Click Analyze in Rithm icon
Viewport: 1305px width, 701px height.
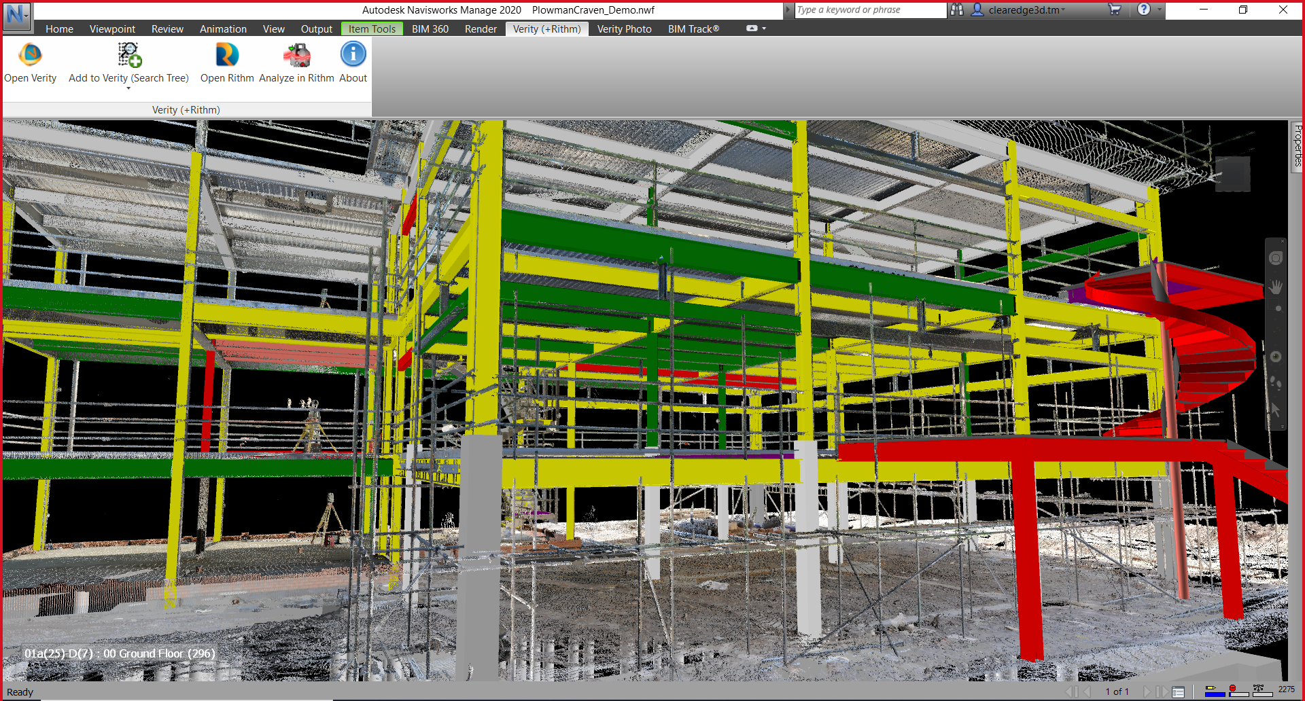pyautogui.click(x=296, y=55)
